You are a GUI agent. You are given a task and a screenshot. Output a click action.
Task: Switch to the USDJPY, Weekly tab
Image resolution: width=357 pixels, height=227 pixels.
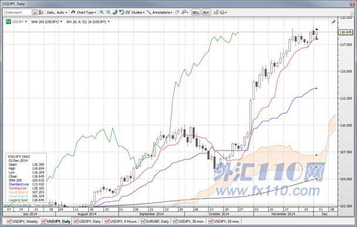(22, 221)
